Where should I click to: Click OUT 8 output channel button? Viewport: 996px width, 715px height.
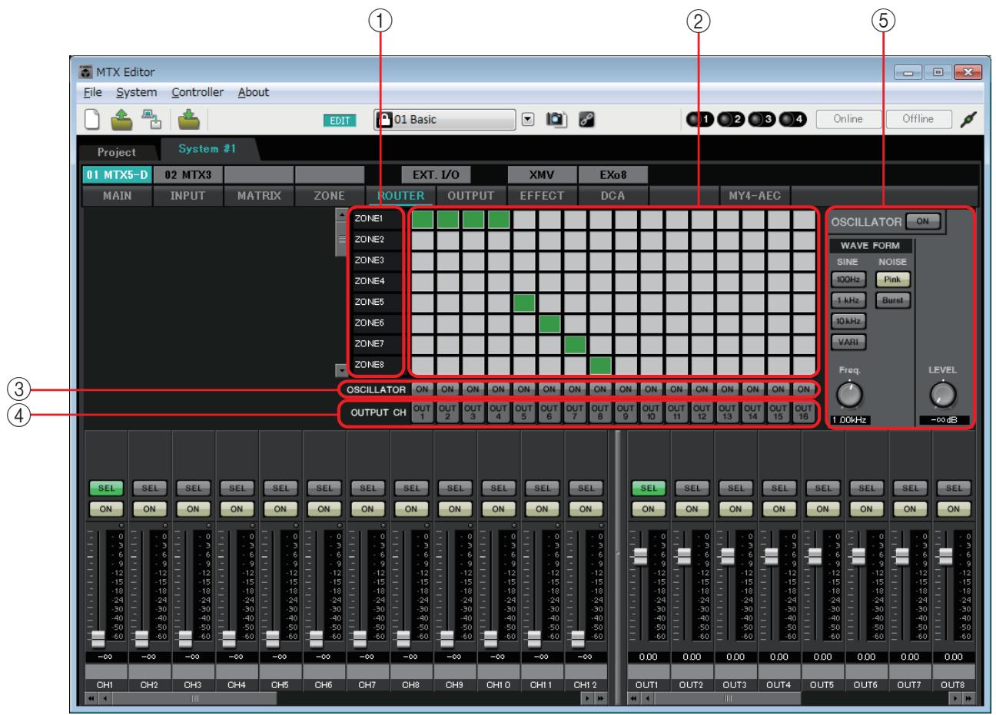(x=599, y=414)
